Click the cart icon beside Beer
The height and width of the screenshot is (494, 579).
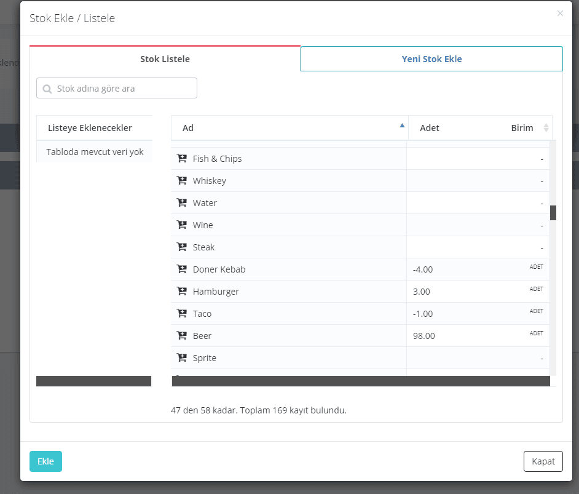pyautogui.click(x=182, y=336)
